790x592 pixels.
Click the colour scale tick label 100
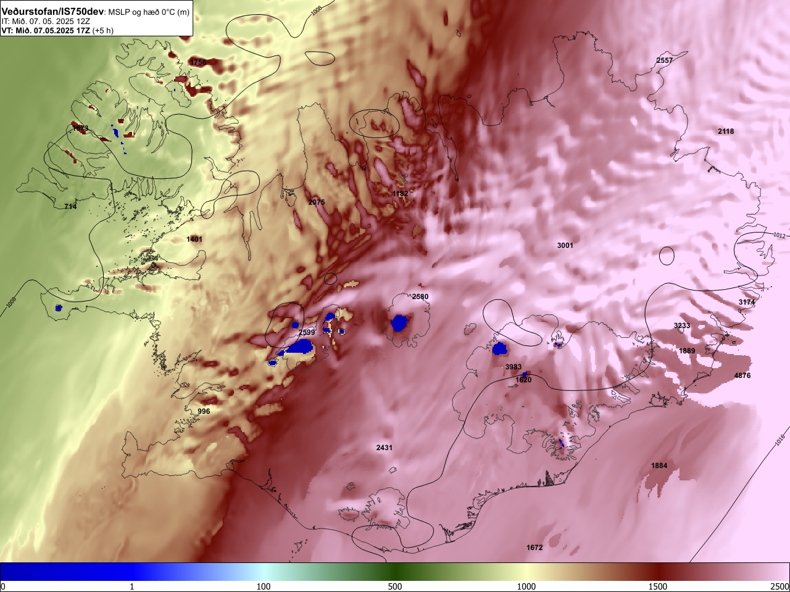click(264, 586)
